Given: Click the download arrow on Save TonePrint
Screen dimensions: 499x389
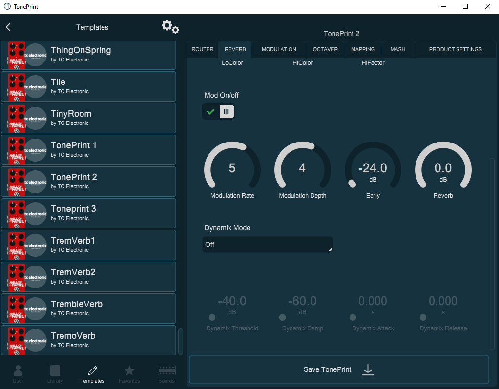Looking at the screenshot, I should click(368, 369).
